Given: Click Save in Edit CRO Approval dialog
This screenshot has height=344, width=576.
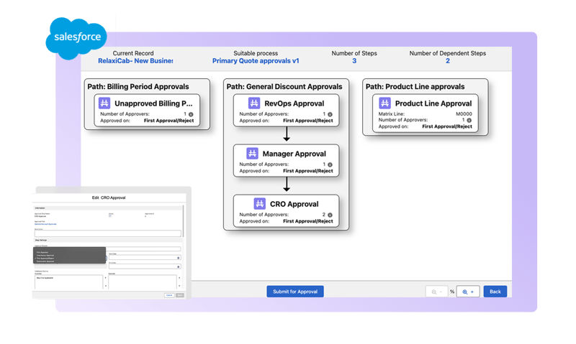Looking at the screenshot, I should 180,295.
